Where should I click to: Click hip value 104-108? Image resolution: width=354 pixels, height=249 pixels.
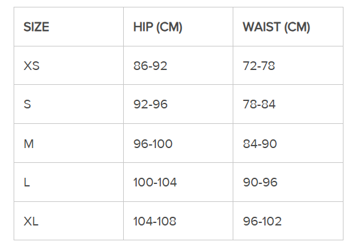point(155,221)
